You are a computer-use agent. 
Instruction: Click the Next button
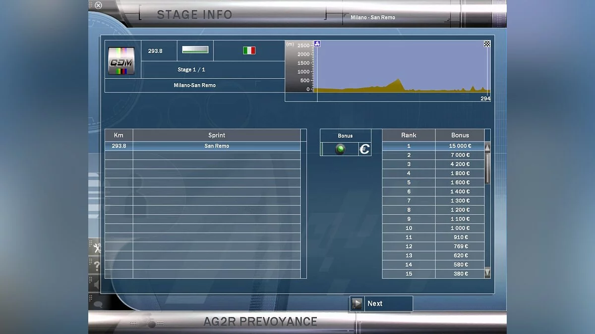[x=381, y=304]
